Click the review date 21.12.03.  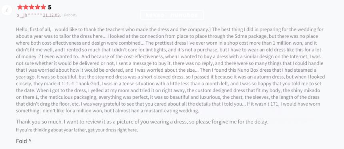[52, 15]
